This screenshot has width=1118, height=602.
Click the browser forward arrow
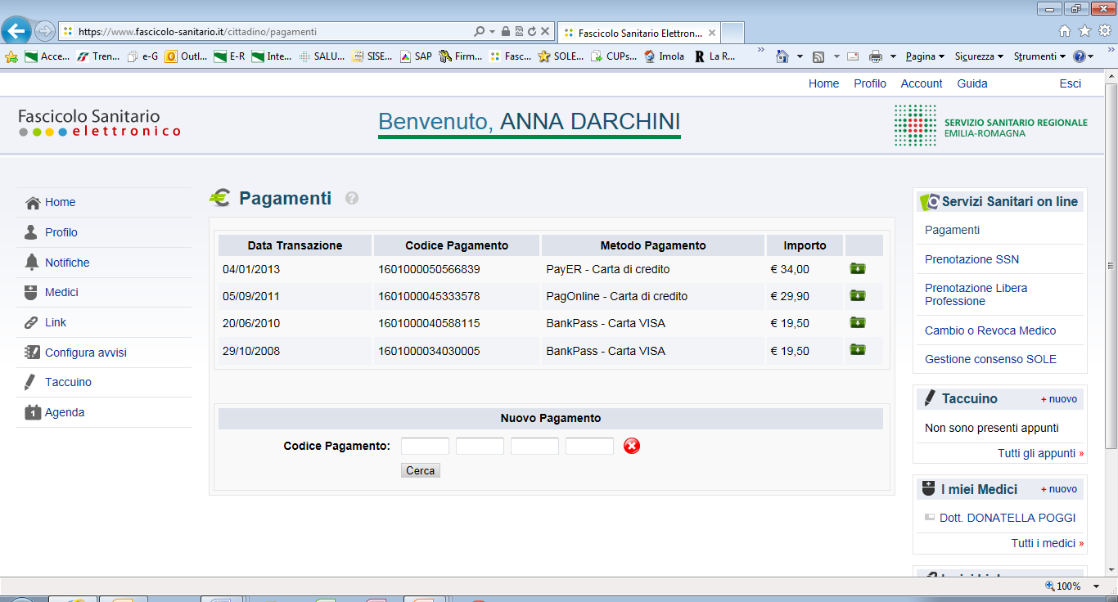(x=45, y=31)
